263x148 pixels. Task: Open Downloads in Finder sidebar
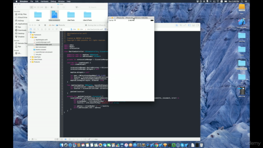coord(22,30)
